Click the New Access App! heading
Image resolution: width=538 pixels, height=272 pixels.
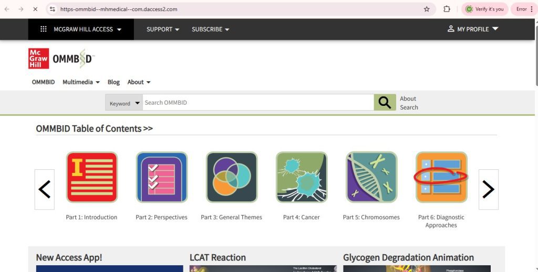pos(69,257)
